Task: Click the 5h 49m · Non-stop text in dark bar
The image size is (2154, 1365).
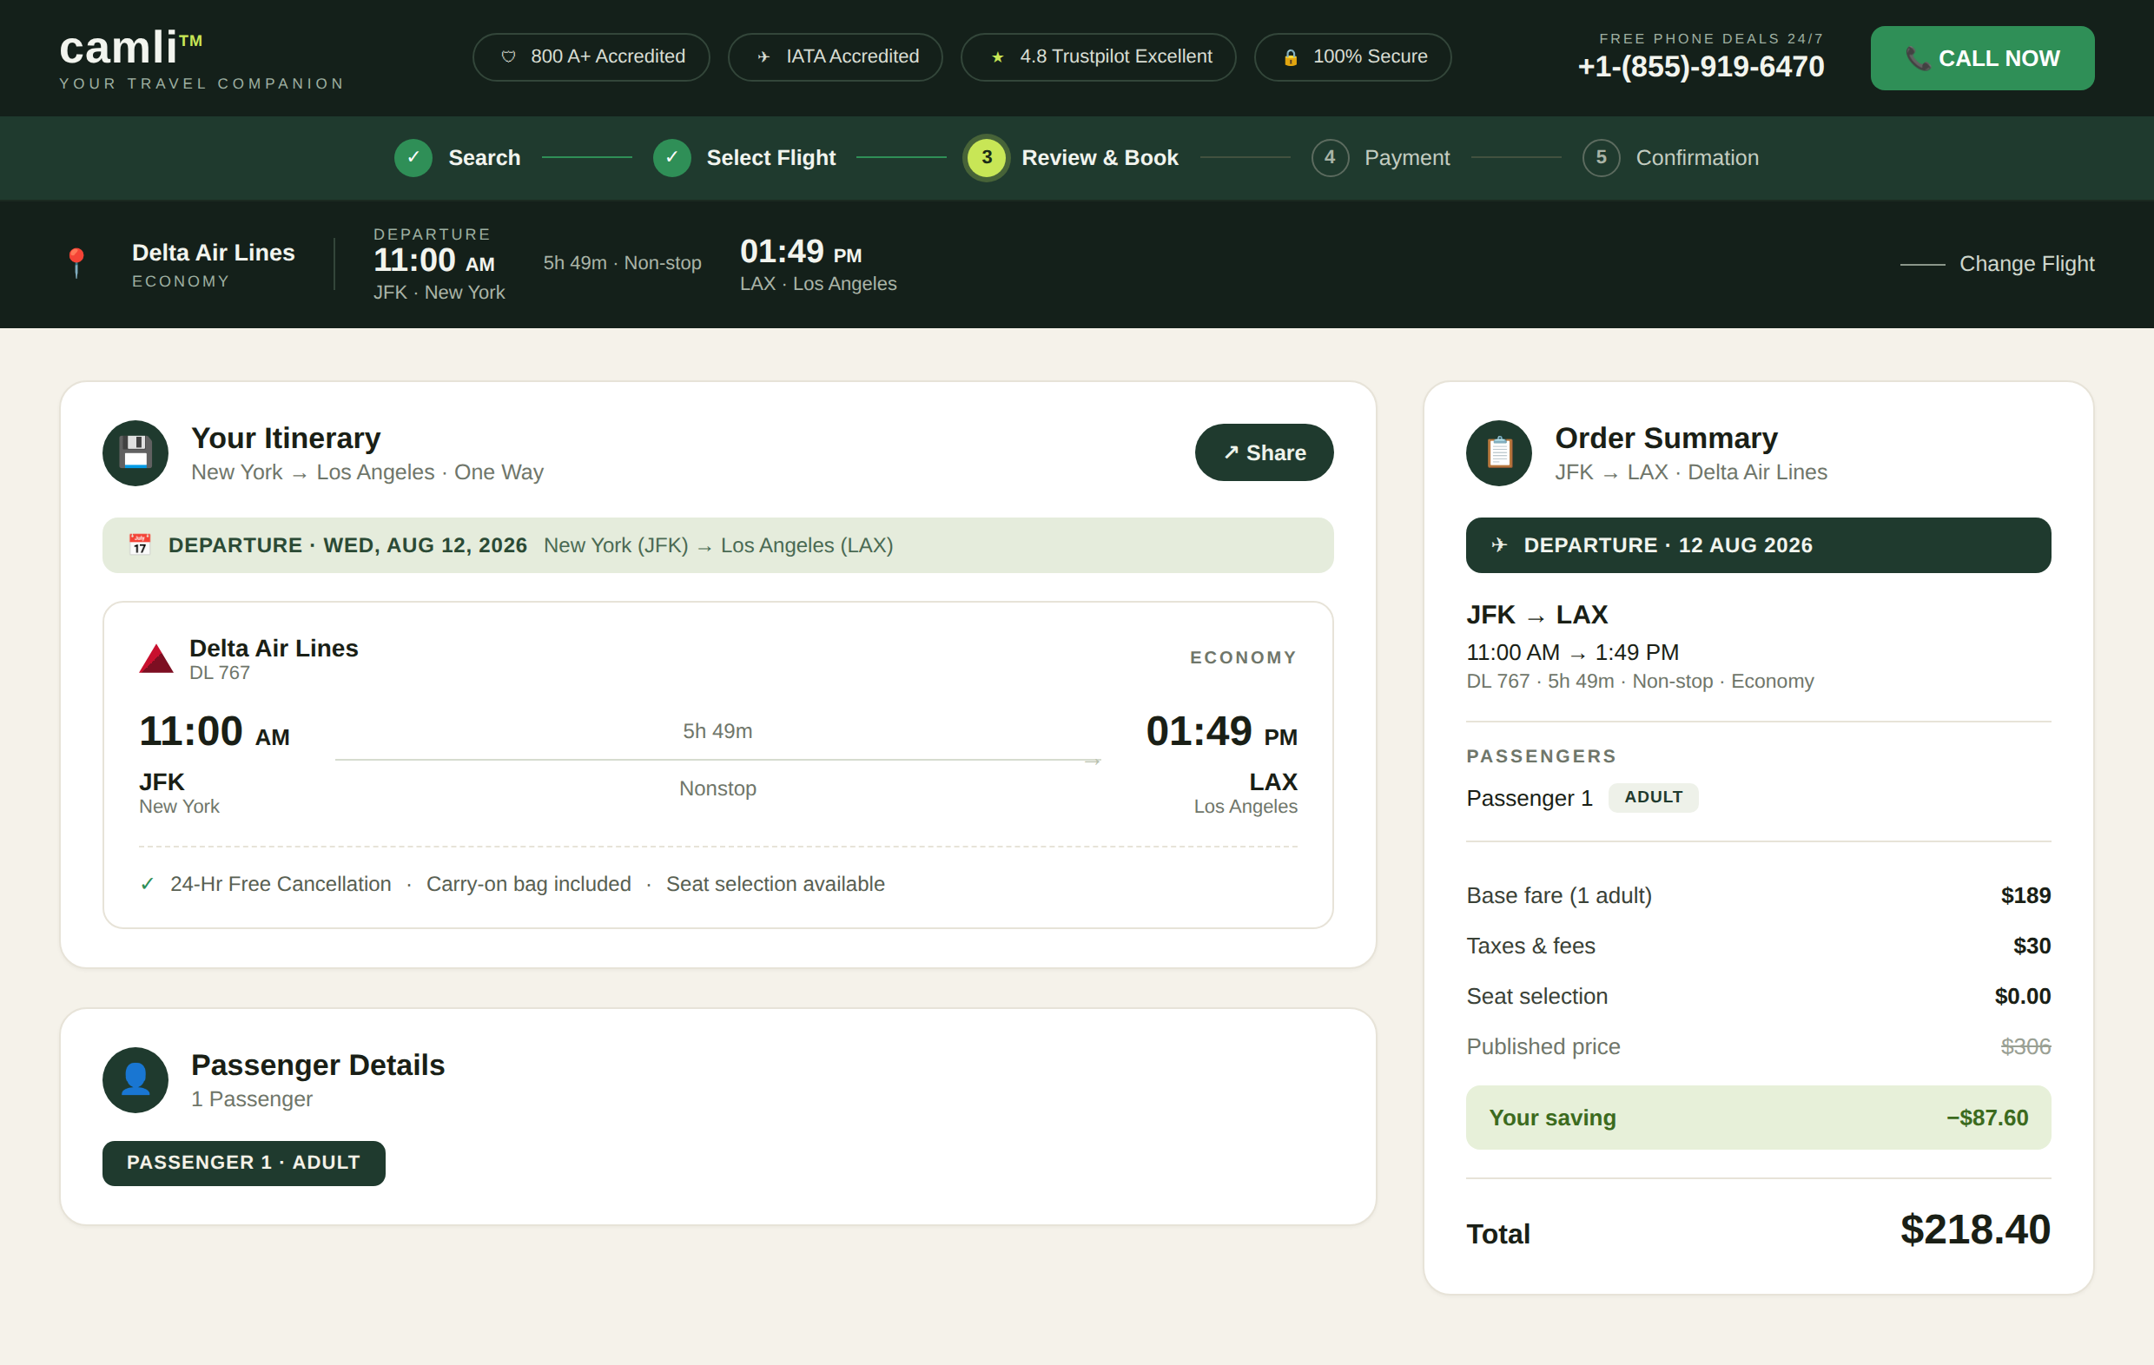Action: coord(623,263)
